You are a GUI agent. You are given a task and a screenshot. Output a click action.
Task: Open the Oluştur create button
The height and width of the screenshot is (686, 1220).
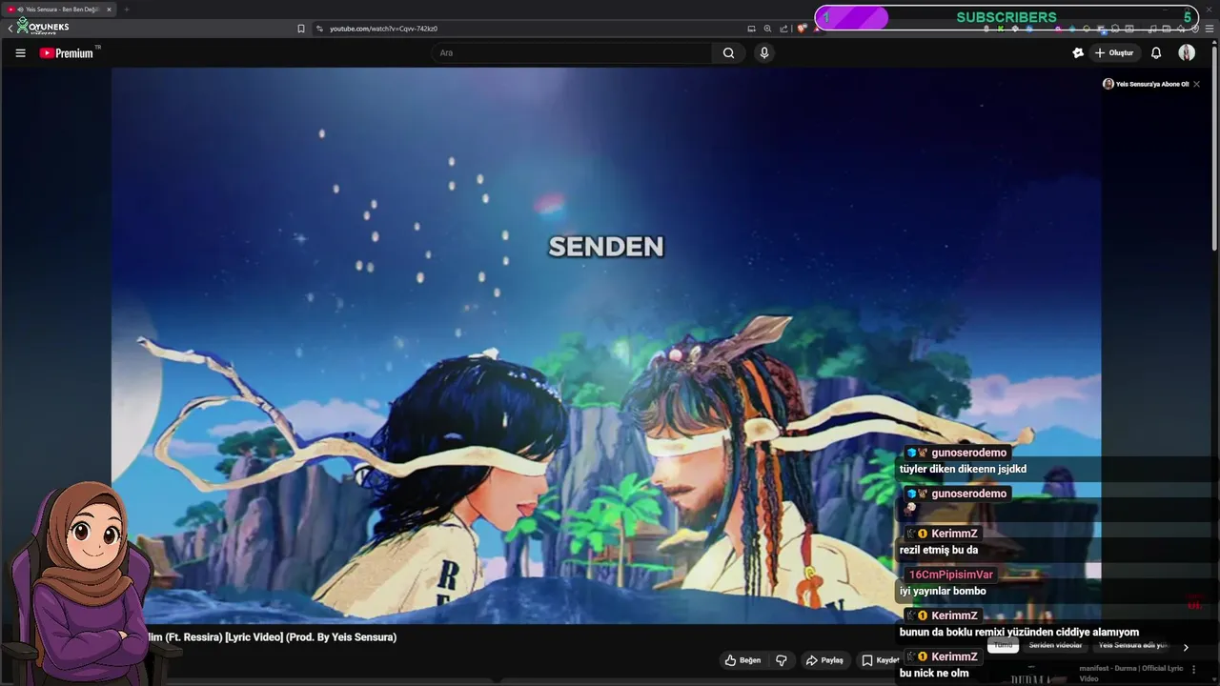click(1114, 53)
